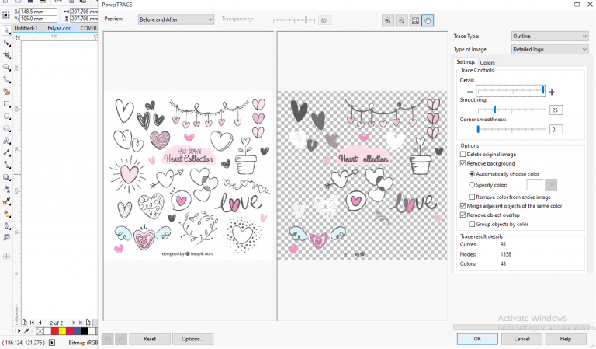Switch to the Untitled-1 document tab
Viewport: 596px width, 349px height.
26,28
